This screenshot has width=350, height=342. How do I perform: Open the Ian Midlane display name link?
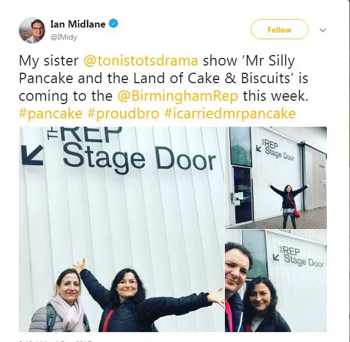78,24
